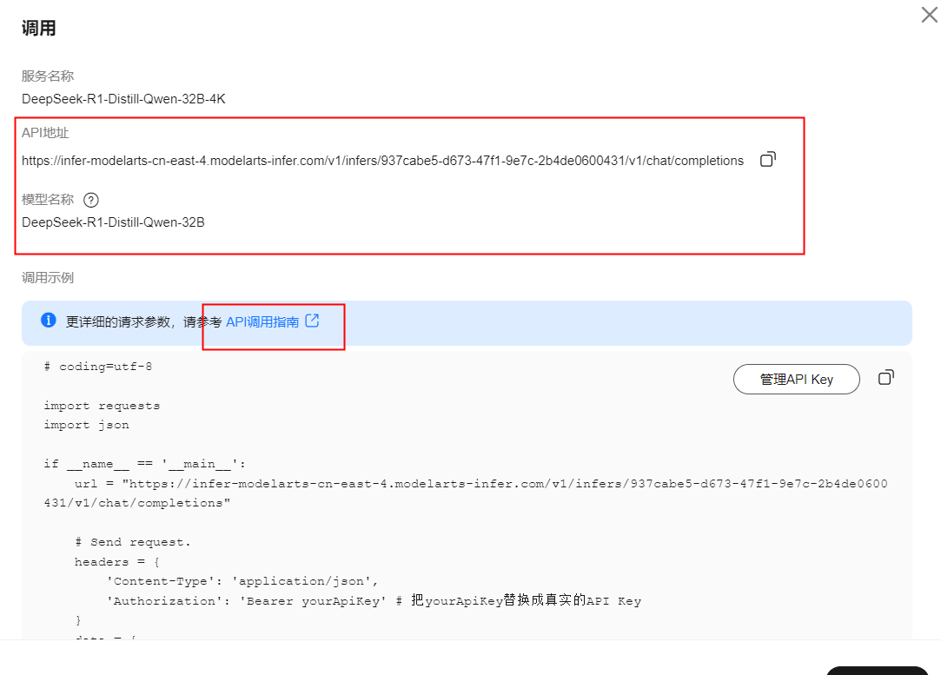Viewport: 941px width, 675px height.
Task: Select the service name DeepSeek-R1-Distill-Qwen-32B-4K
Action: tap(123, 99)
